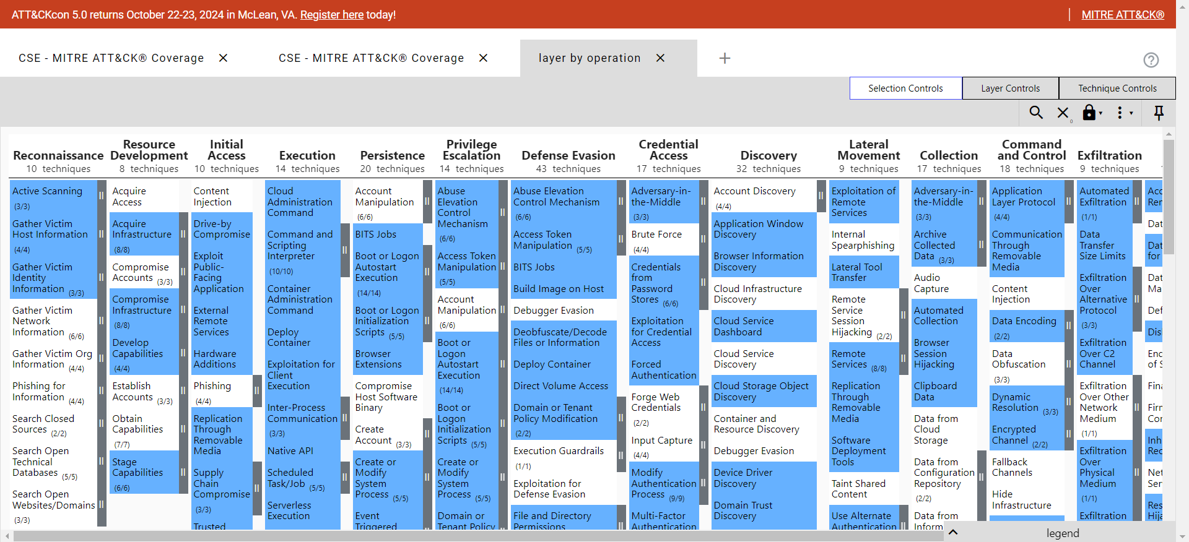Select Native API technique
This screenshot has height=542, width=1189.
tap(302, 451)
